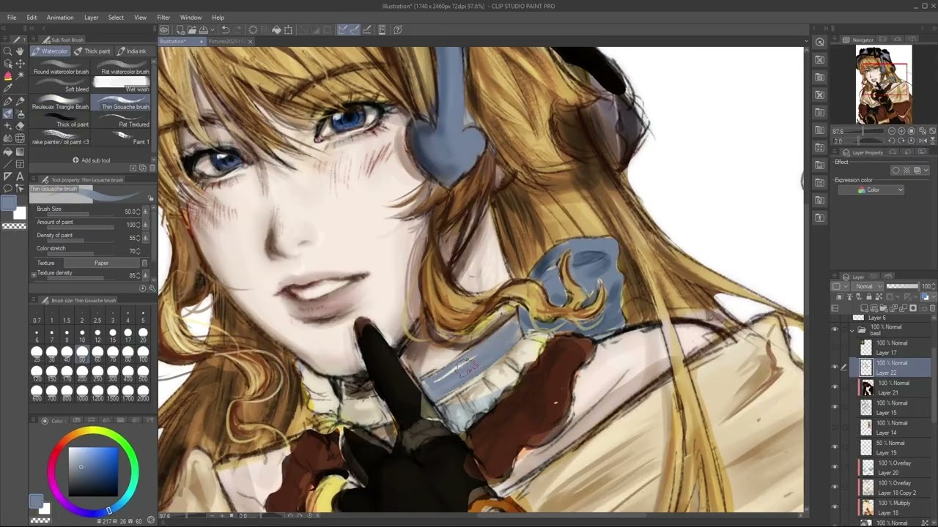
Task: Toggle Snap to Ruler in command bar
Action: pyautogui.click(x=342, y=30)
